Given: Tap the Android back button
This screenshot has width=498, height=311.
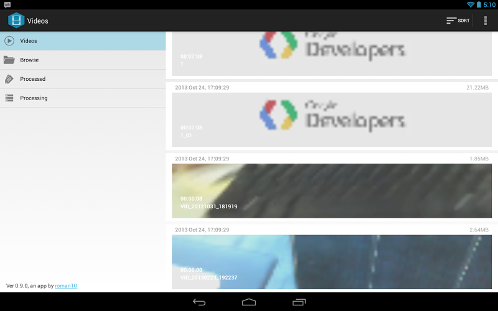Looking at the screenshot, I should pos(199,302).
